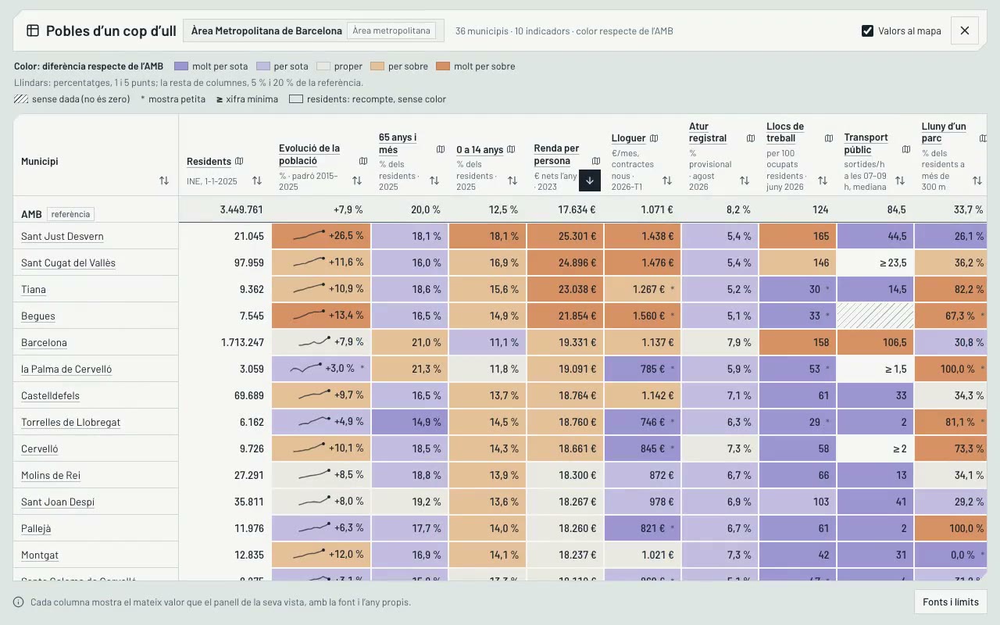1000x625 pixels.
Task: Click the 'molt per sota' legend swatch
Action: click(x=181, y=66)
